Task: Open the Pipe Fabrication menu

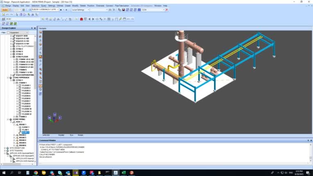Action: point(122,6)
